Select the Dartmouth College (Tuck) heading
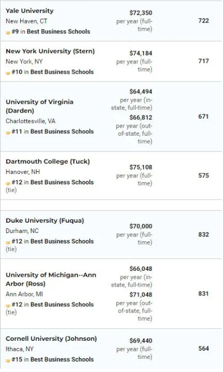Image resolution: width=223 pixels, height=372 pixels. pyautogui.click(x=48, y=161)
